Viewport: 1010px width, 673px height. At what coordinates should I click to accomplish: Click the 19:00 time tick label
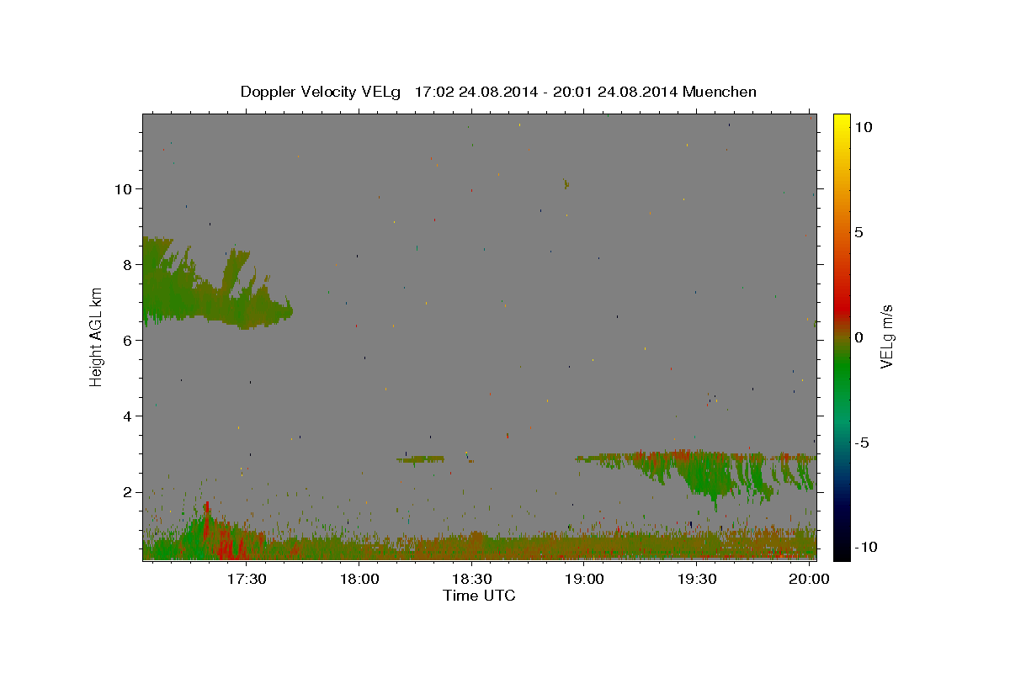[584, 580]
